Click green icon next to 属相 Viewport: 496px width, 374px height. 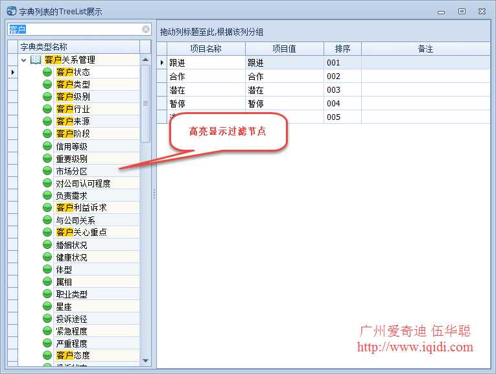[x=47, y=282]
